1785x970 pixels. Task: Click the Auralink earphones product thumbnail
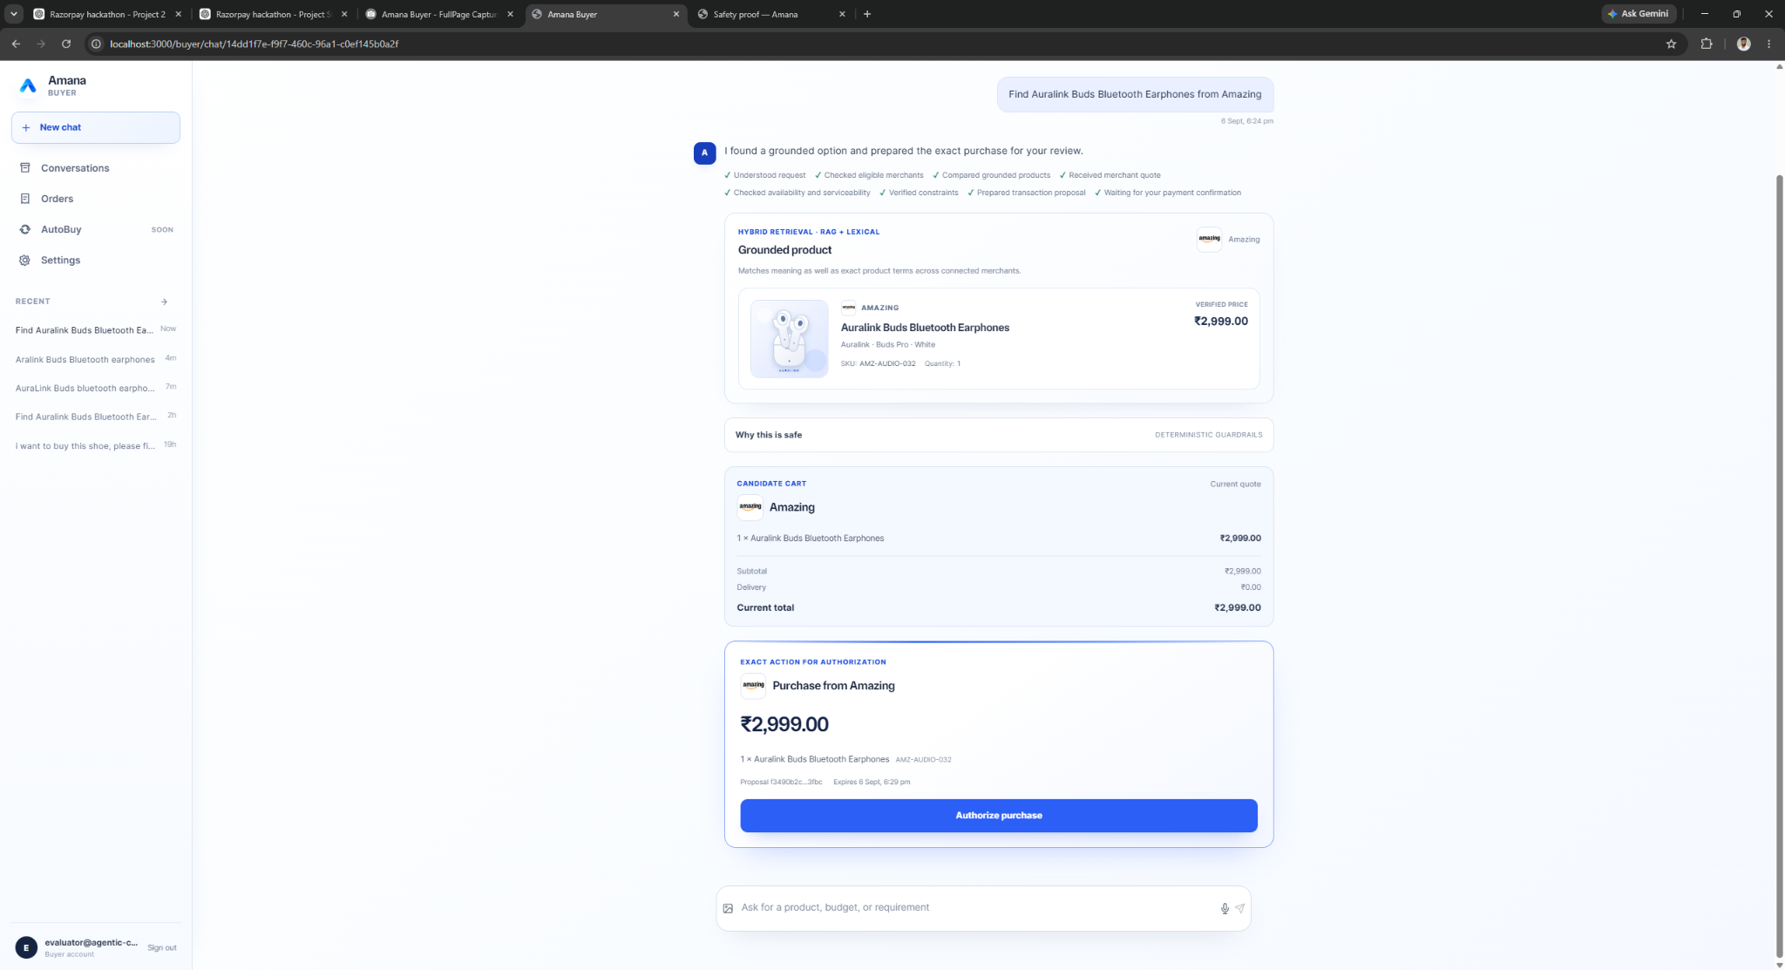[x=789, y=338]
